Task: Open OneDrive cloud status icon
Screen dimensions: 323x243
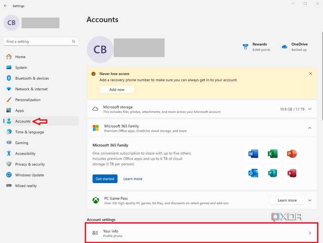Action: 285,47
